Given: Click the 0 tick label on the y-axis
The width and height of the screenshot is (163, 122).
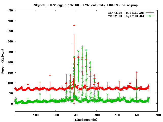Looking at the screenshot, I should pyautogui.click(x=12, y=104).
